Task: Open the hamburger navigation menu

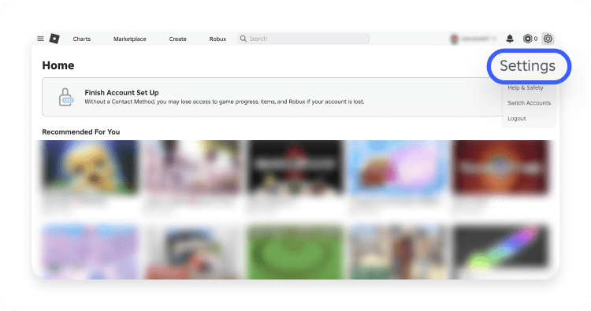Action: tap(40, 39)
